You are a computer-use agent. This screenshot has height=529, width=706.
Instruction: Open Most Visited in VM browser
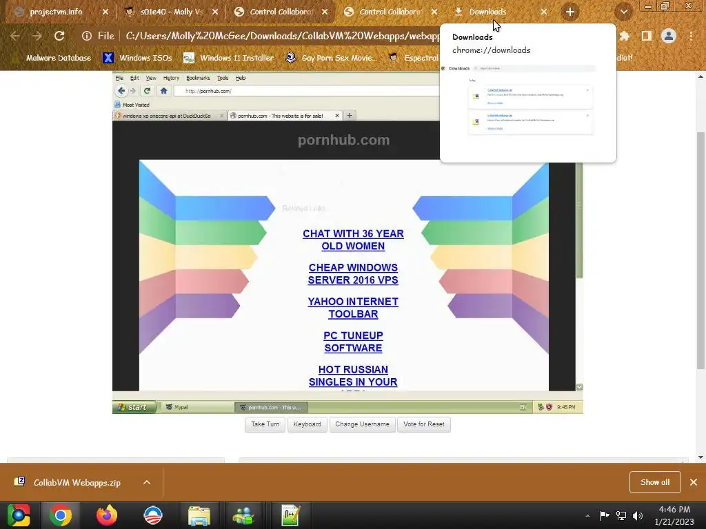[132, 105]
